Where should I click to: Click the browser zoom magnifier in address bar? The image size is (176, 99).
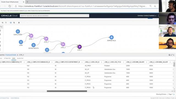(150, 6)
